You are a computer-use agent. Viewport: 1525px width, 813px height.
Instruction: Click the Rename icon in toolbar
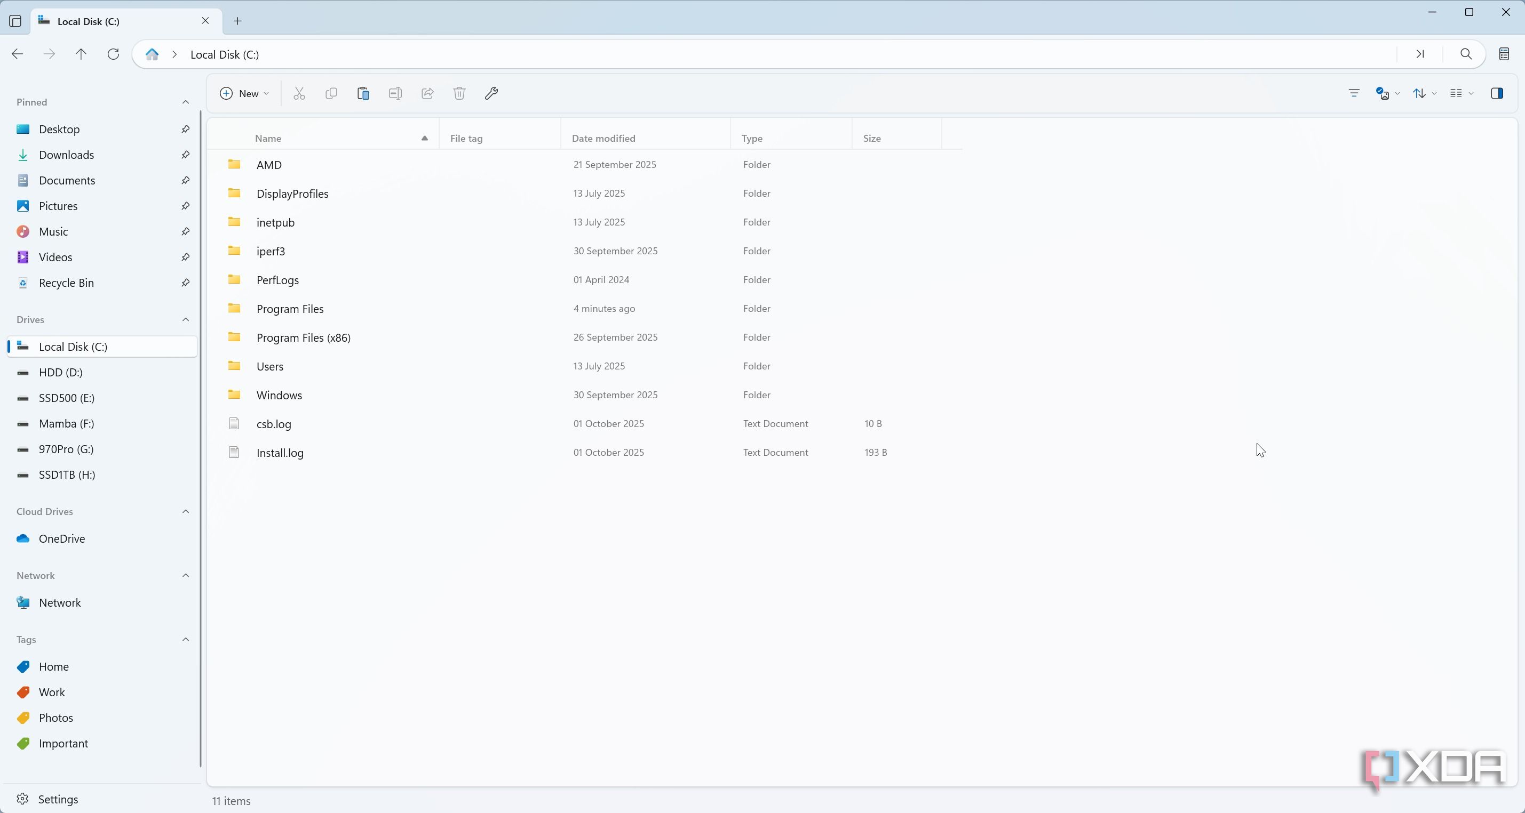pyautogui.click(x=395, y=93)
